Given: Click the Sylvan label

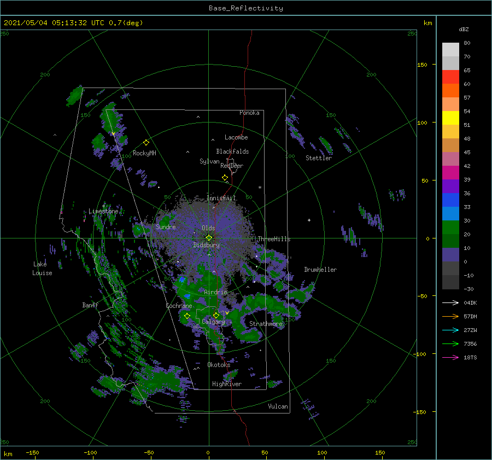Looking at the screenshot, I should click(x=209, y=161).
